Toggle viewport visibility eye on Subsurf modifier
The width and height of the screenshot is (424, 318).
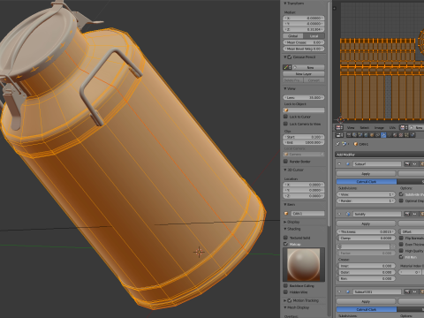coord(414,163)
